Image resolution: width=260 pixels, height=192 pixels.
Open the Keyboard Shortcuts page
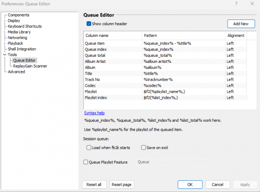coord(25,26)
